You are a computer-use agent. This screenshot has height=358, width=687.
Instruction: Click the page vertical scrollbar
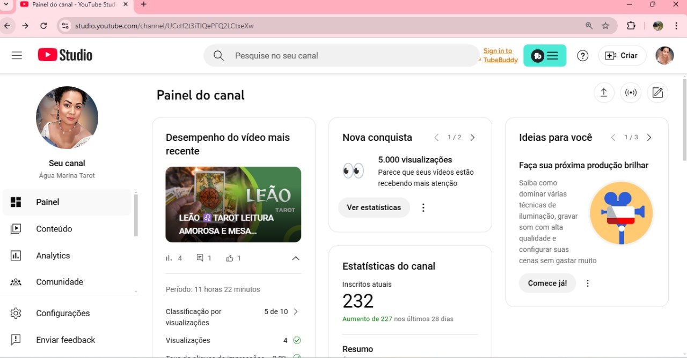[684, 119]
